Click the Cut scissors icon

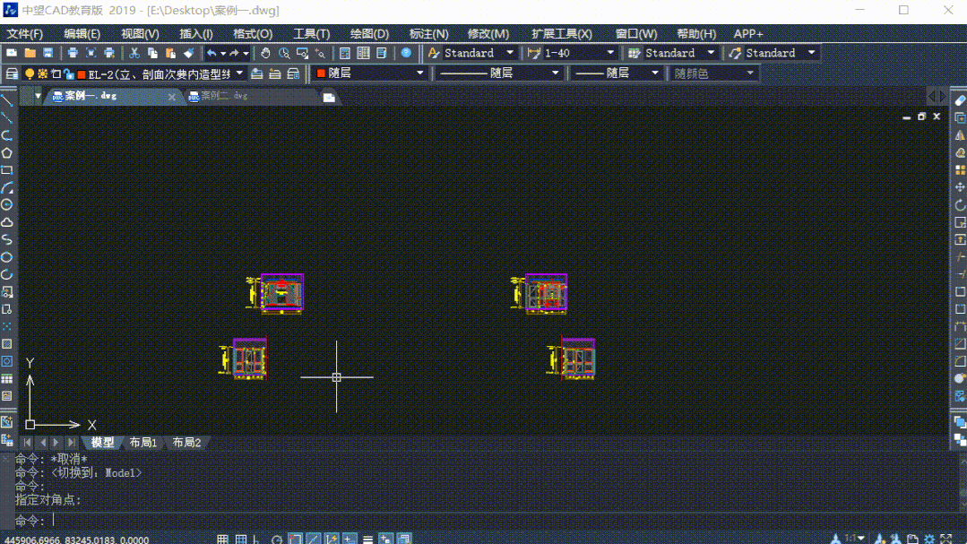[x=134, y=54]
